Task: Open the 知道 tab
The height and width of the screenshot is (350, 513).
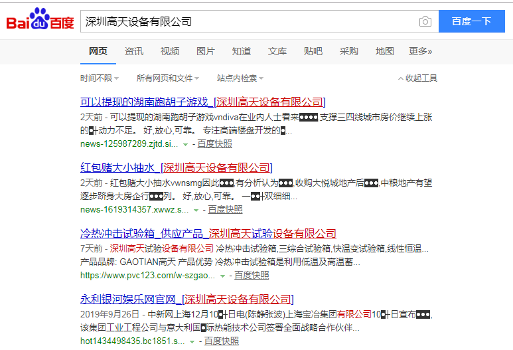Action: [x=242, y=51]
